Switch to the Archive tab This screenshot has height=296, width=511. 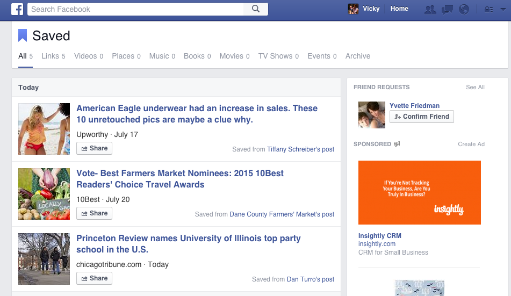(x=358, y=56)
